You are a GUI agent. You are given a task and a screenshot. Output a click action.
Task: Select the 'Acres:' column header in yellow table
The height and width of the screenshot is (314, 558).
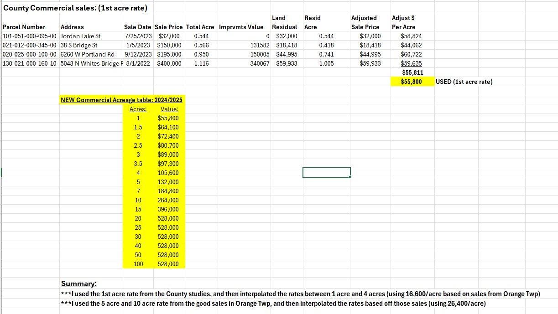pyautogui.click(x=138, y=109)
